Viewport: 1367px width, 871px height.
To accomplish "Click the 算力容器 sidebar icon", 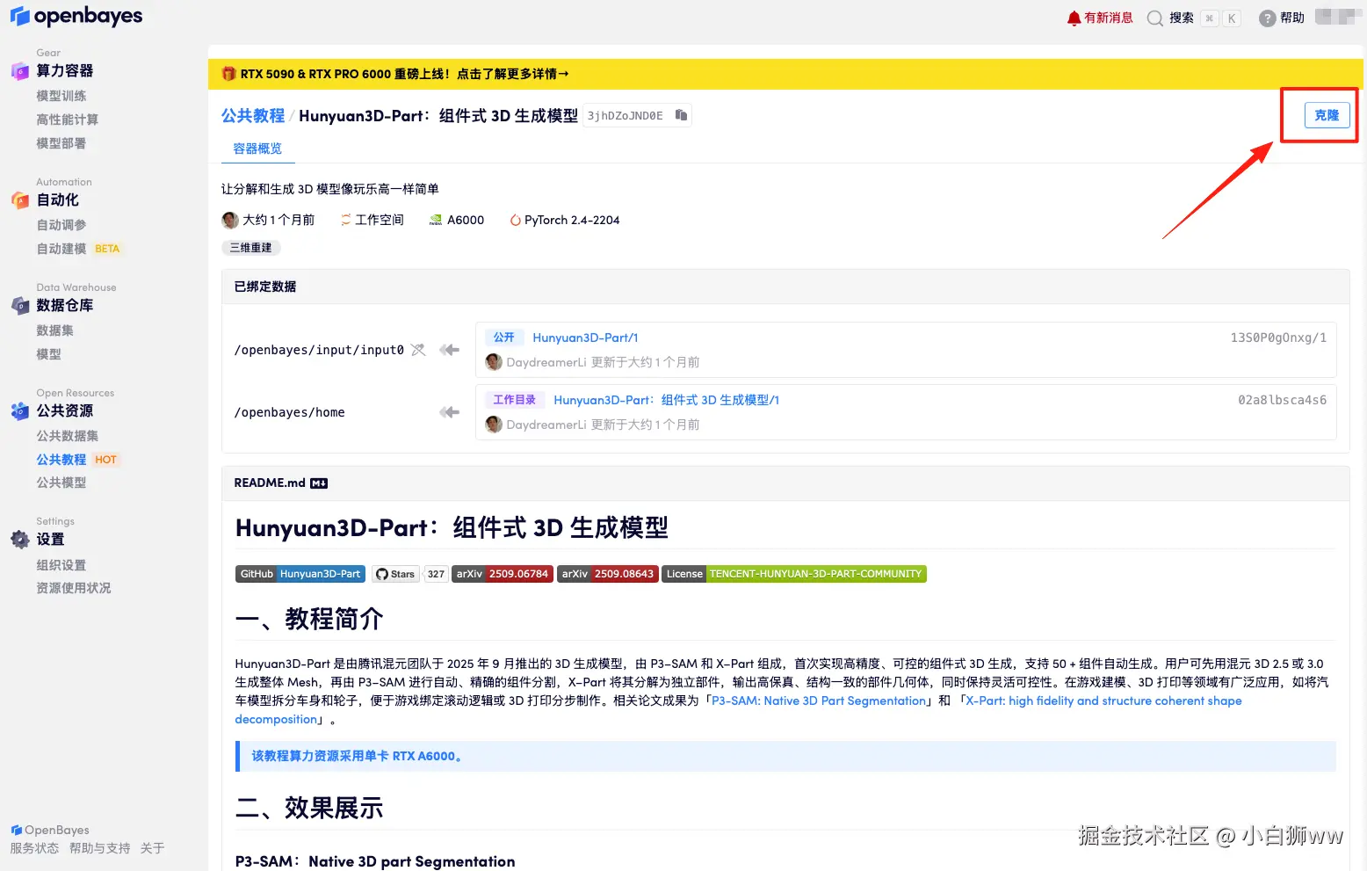I will point(19,71).
